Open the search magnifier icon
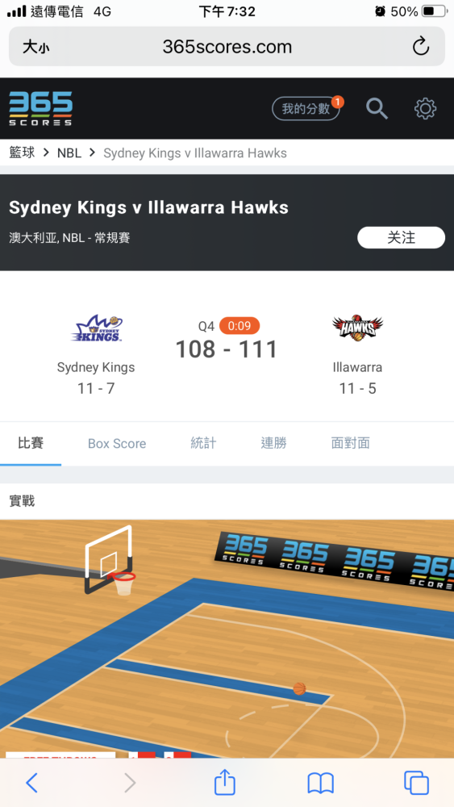This screenshot has height=807, width=454. [x=377, y=109]
